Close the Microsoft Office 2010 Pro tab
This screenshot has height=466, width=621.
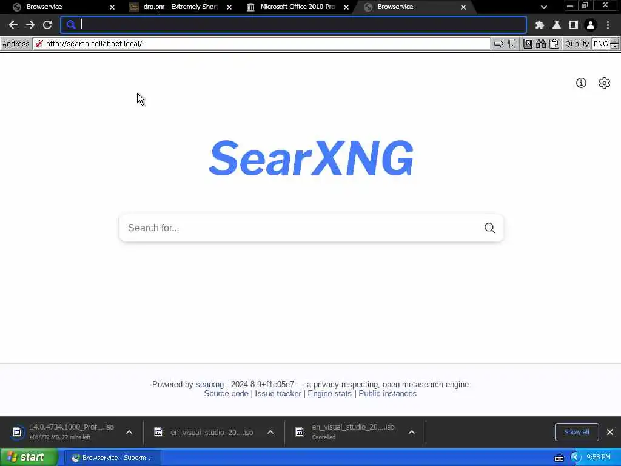pyautogui.click(x=346, y=7)
